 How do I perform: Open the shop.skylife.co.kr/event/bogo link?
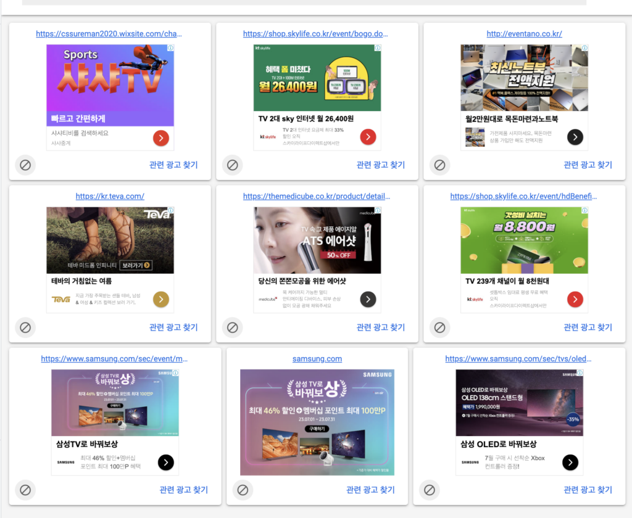point(315,34)
